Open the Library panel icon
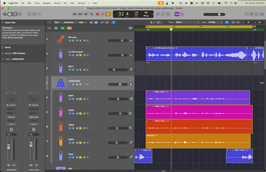The height and width of the screenshot is (172, 266). 5,14
